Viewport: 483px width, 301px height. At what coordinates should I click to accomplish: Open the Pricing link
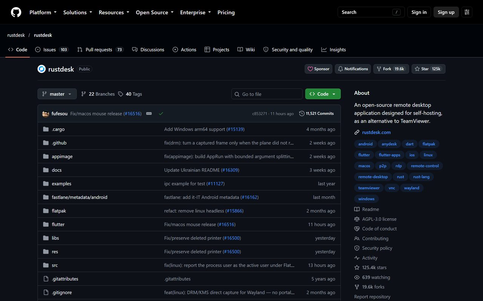point(226,12)
